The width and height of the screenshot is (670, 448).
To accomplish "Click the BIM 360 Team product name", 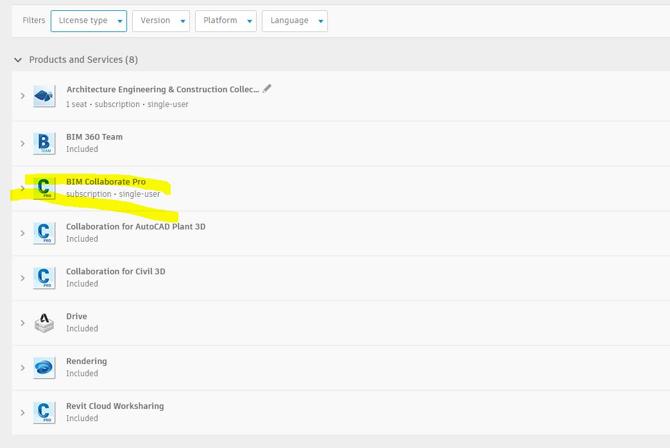I will (94, 137).
